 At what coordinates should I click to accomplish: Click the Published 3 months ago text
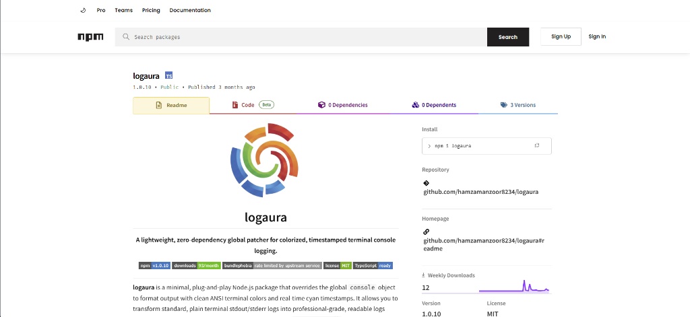pyautogui.click(x=221, y=87)
